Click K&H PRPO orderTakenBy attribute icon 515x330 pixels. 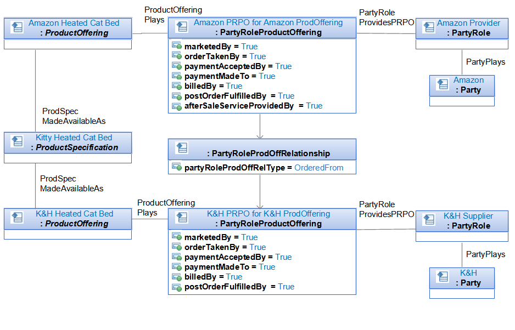[x=177, y=247]
